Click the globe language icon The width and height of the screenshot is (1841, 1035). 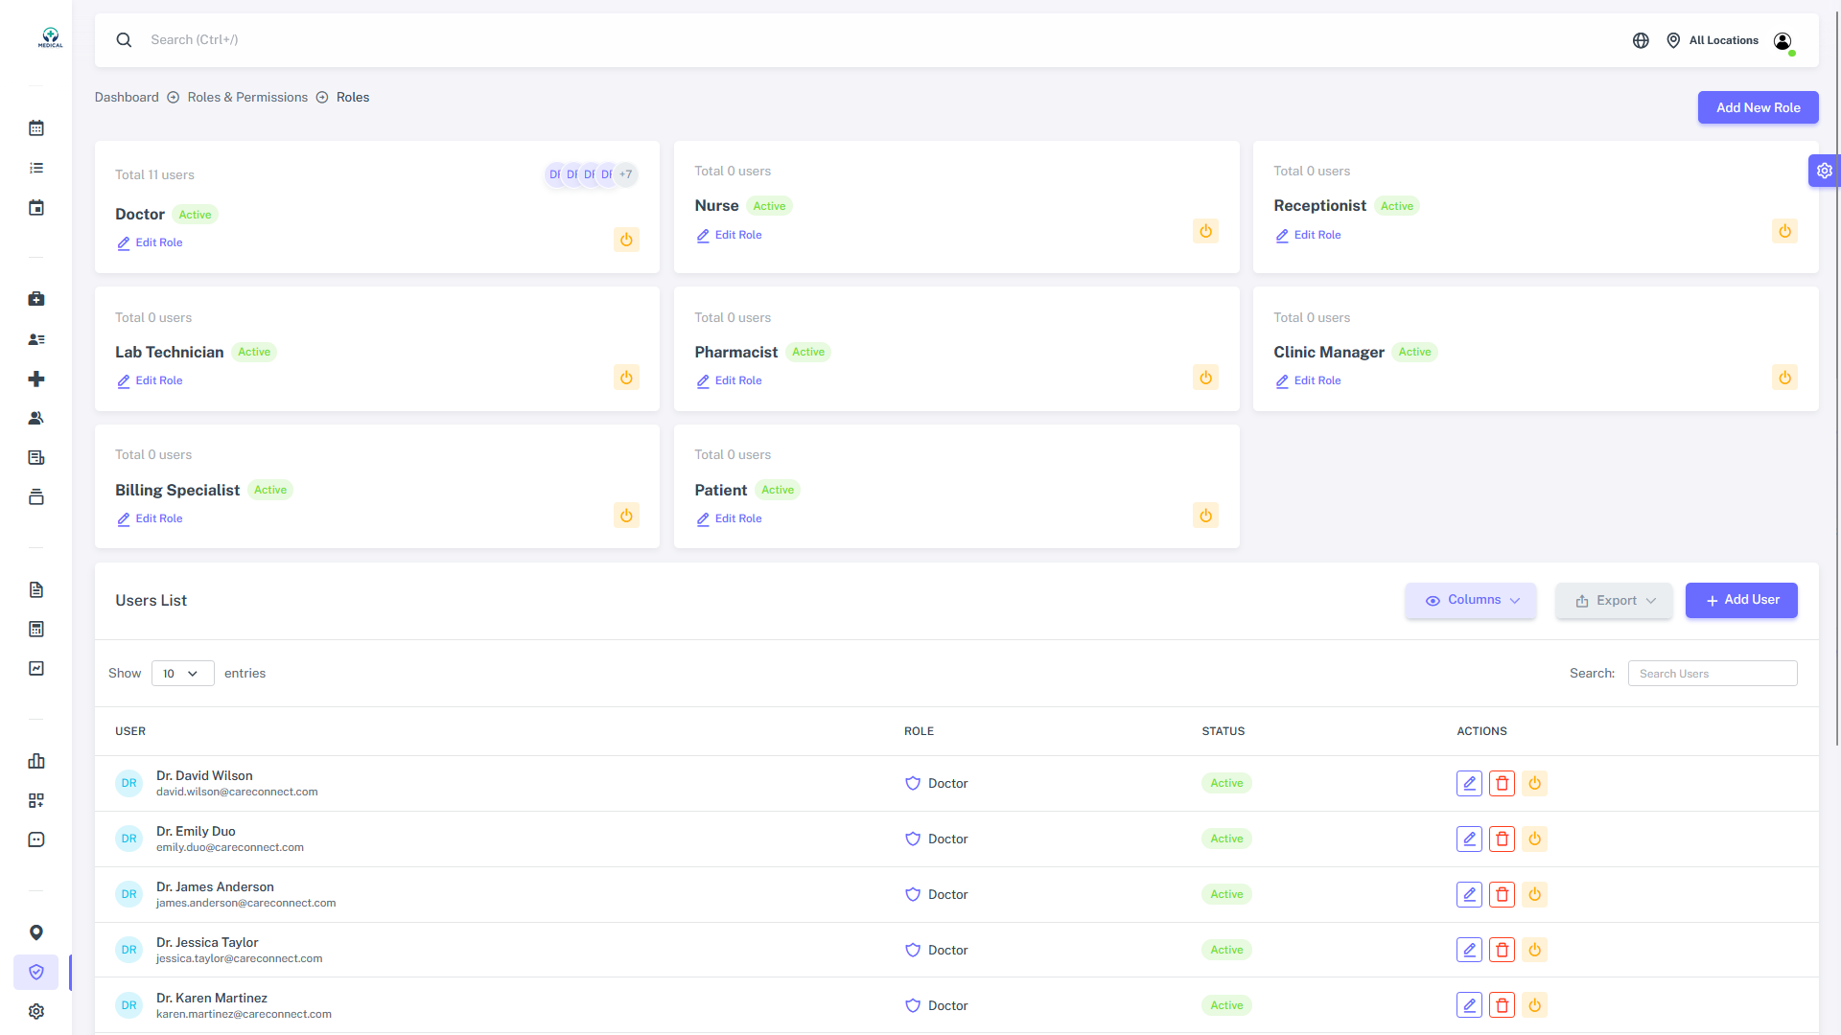pyautogui.click(x=1641, y=40)
